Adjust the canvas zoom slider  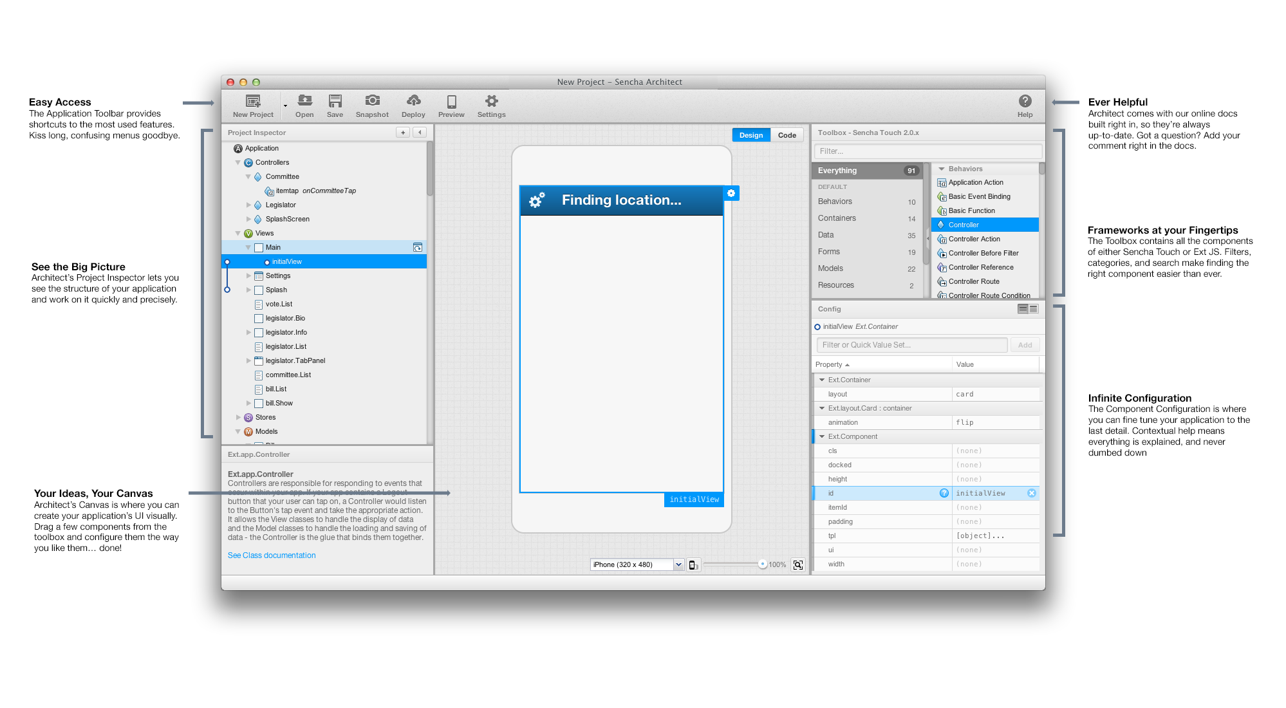[x=762, y=564]
